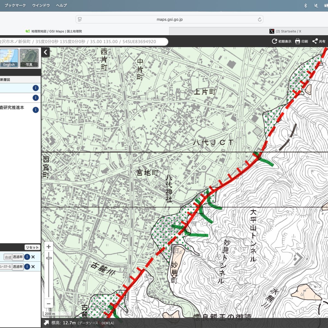Click the 断層図 layer folder header
Image resolution: width=328 pixels, height=328 pixels.
click(20, 80)
